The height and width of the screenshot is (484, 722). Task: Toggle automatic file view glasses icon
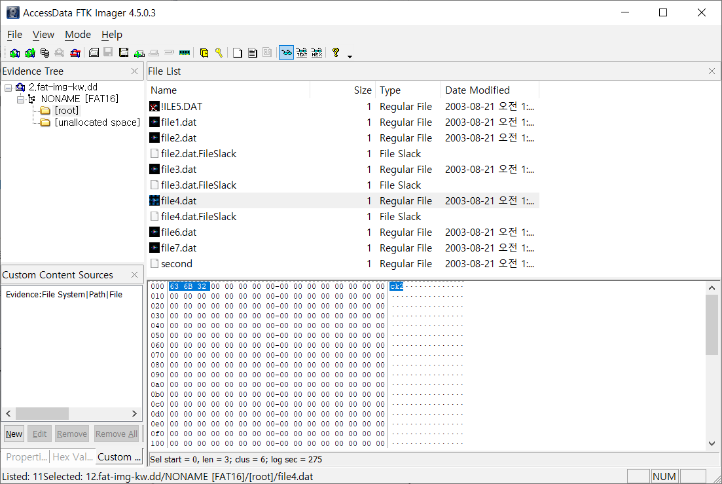pos(287,52)
